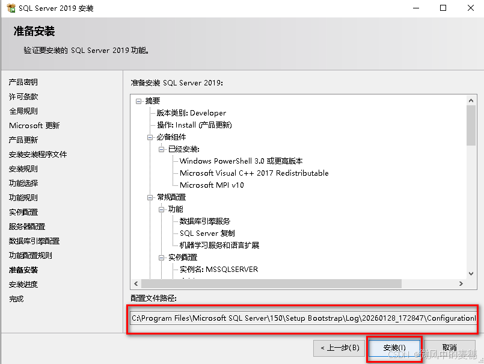Screen dimensions: 484x364
Task: Click the horizontal scrollbar left arrow
Action: point(136,283)
